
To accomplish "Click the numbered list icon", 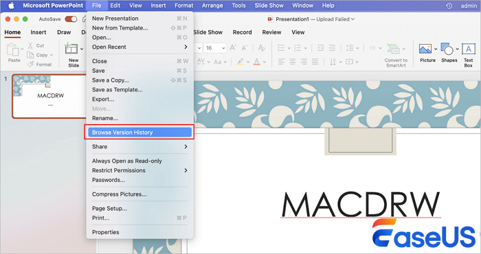I will [x=298, y=48].
